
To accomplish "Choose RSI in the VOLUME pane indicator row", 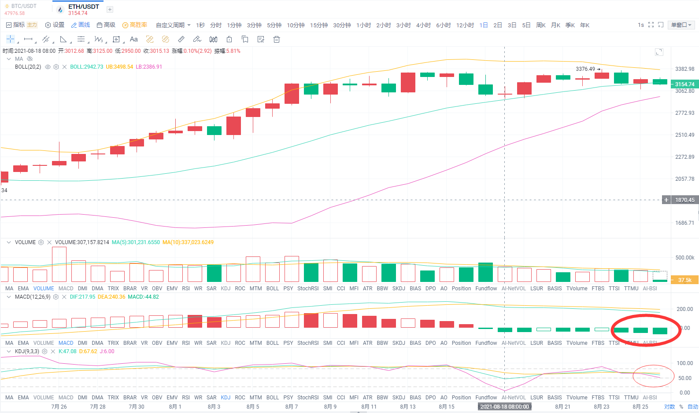I will [x=186, y=289].
